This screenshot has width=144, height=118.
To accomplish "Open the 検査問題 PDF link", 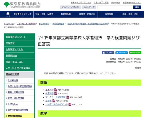I will pos(50,93).
